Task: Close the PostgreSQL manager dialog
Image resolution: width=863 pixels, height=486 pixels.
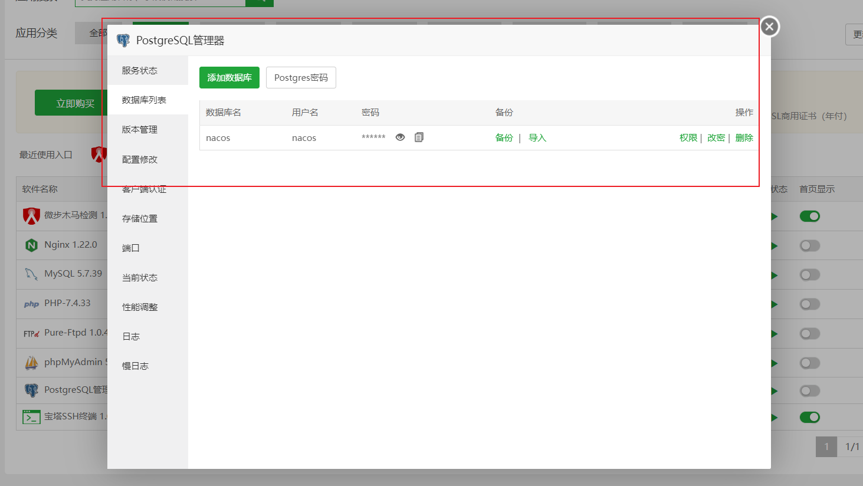Action: pyautogui.click(x=769, y=27)
